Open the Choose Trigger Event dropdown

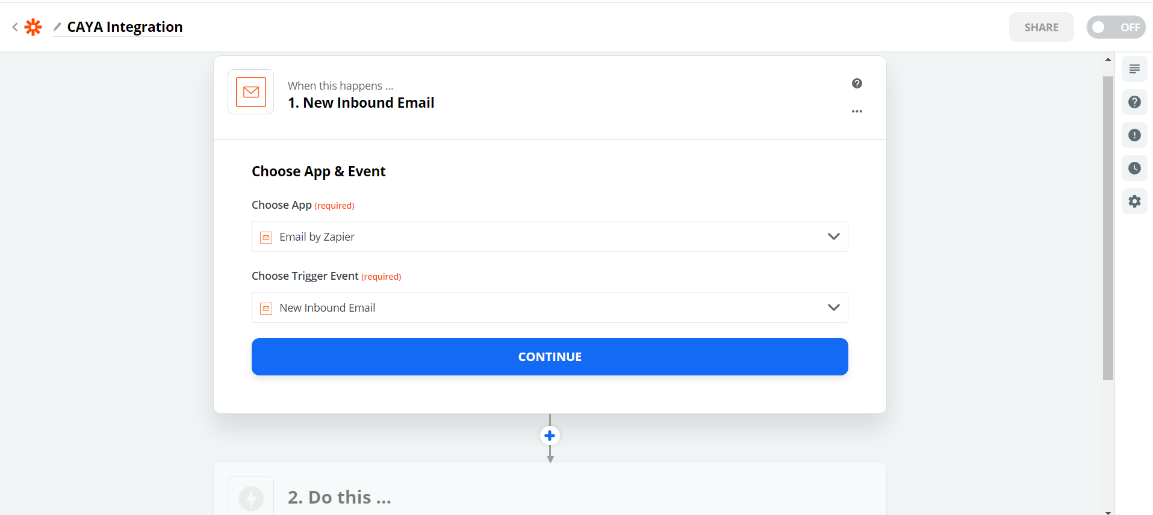pyautogui.click(x=550, y=307)
